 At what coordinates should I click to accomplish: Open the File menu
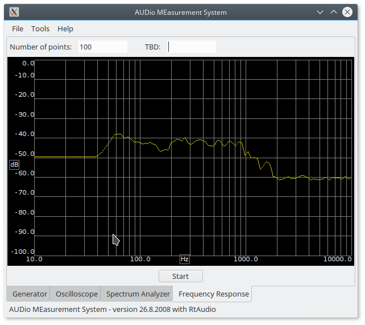point(18,28)
